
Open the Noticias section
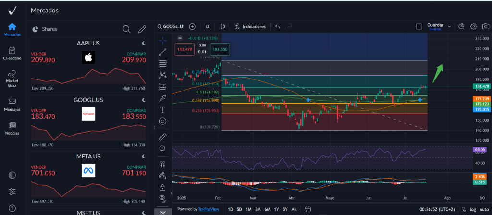[12, 128]
